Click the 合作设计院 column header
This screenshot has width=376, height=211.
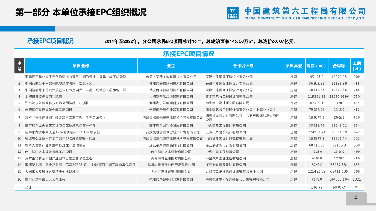[x=243, y=66]
